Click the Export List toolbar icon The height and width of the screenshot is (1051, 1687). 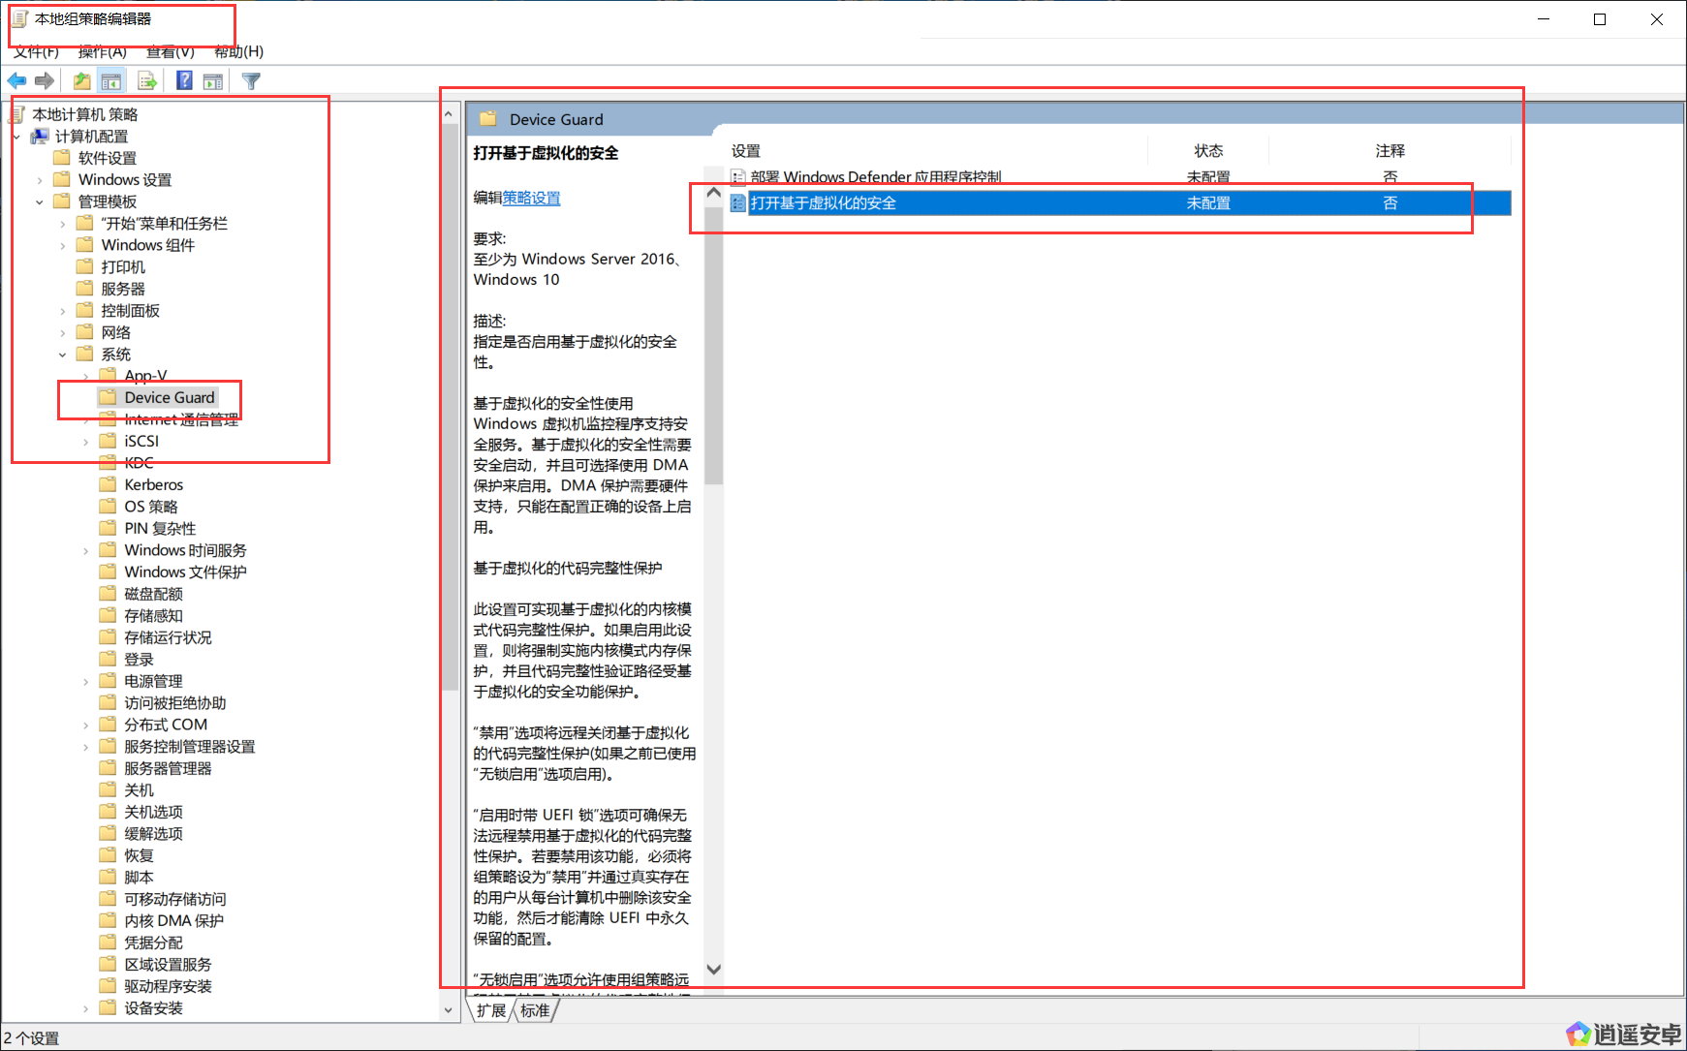(x=147, y=81)
